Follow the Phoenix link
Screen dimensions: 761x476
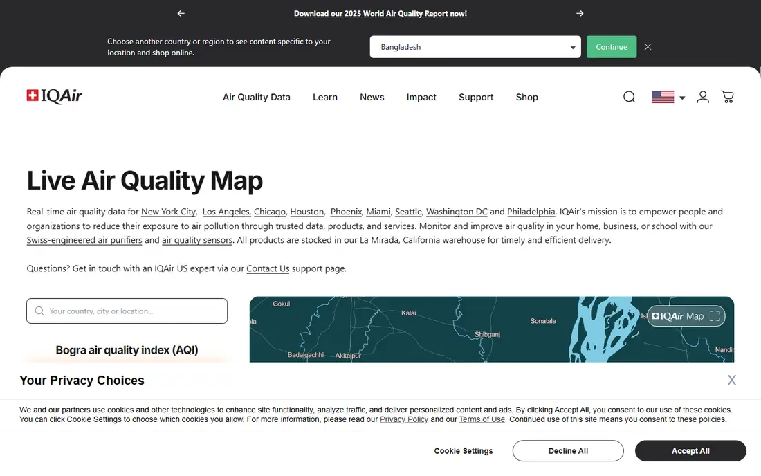pos(346,212)
